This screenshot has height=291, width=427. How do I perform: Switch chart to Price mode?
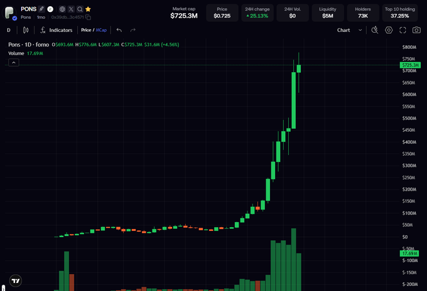(86, 30)
